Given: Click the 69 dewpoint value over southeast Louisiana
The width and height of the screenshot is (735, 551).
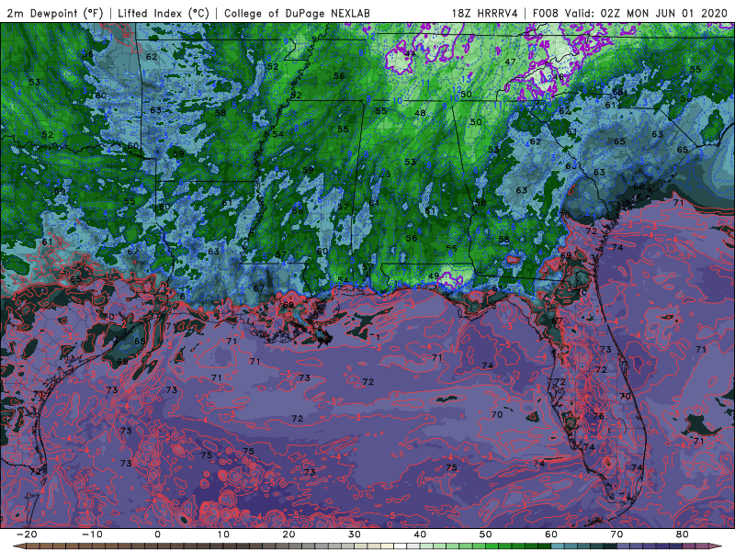Looking at the screenshot, I should (288, 305).
